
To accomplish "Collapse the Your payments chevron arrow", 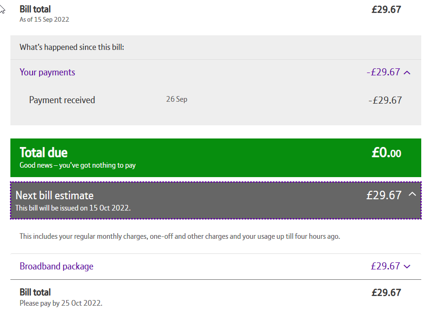I will point(408,73).
